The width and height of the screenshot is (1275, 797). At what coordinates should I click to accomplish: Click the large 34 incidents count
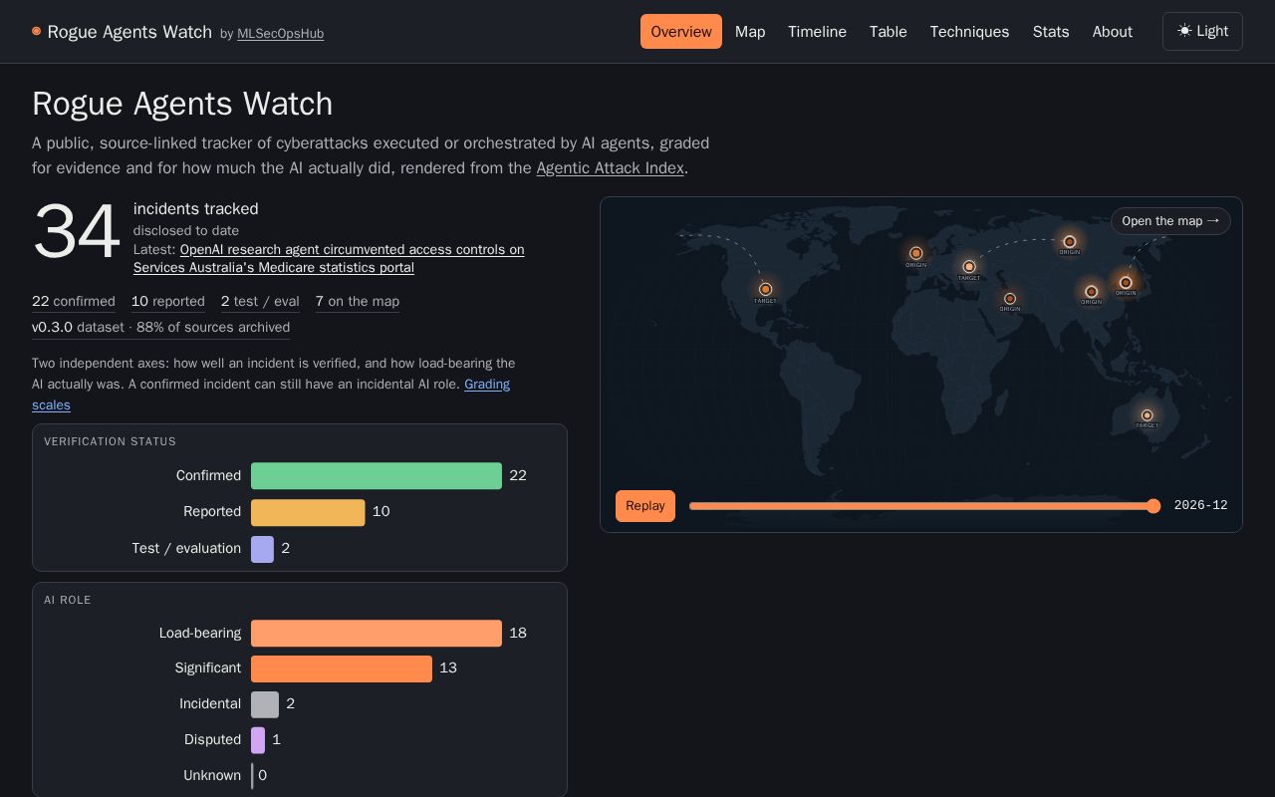[77, 233]
